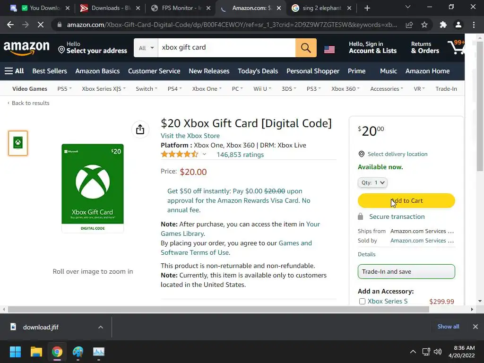Image resolution: width=484 pixels, height=363 pixels.
Task: Open Customer Service nav item
Action: 154,71
